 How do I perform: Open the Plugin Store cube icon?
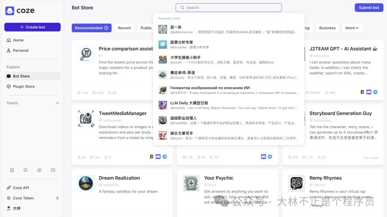(x=9, y=86)
